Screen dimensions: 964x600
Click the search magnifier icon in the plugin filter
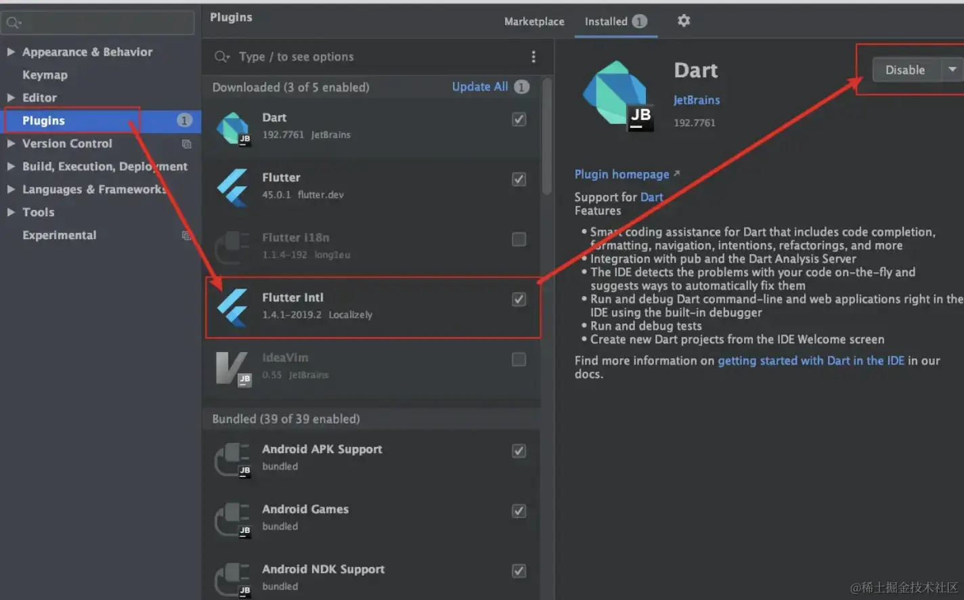tap(221, 57)
